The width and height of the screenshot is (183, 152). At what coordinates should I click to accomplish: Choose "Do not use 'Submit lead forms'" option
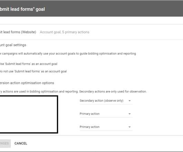(33, 71)
